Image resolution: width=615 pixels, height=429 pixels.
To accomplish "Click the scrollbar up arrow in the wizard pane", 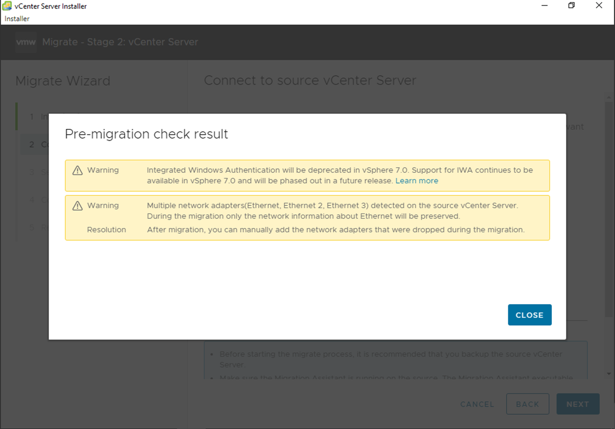I will click(x=609, y=97).
